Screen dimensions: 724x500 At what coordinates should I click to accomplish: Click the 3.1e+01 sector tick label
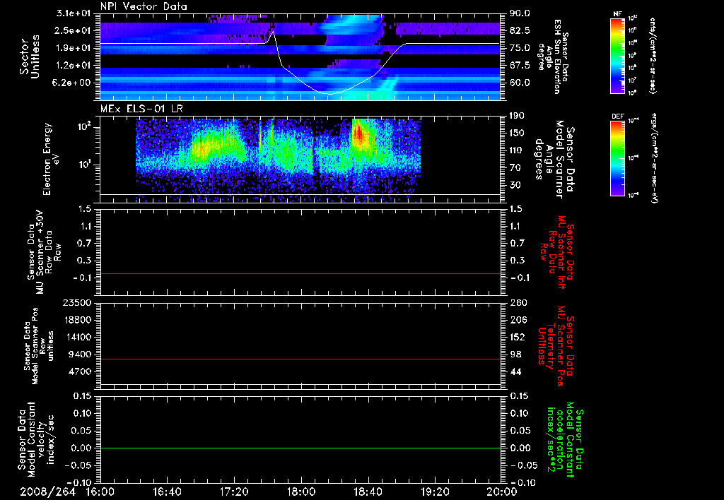point(74,13)
